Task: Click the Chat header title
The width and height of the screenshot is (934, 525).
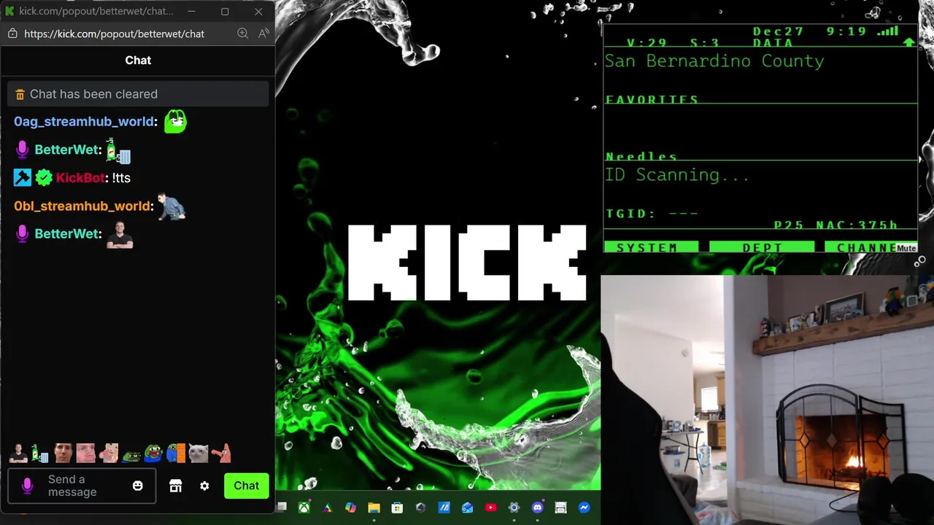Action: [138, 61]
